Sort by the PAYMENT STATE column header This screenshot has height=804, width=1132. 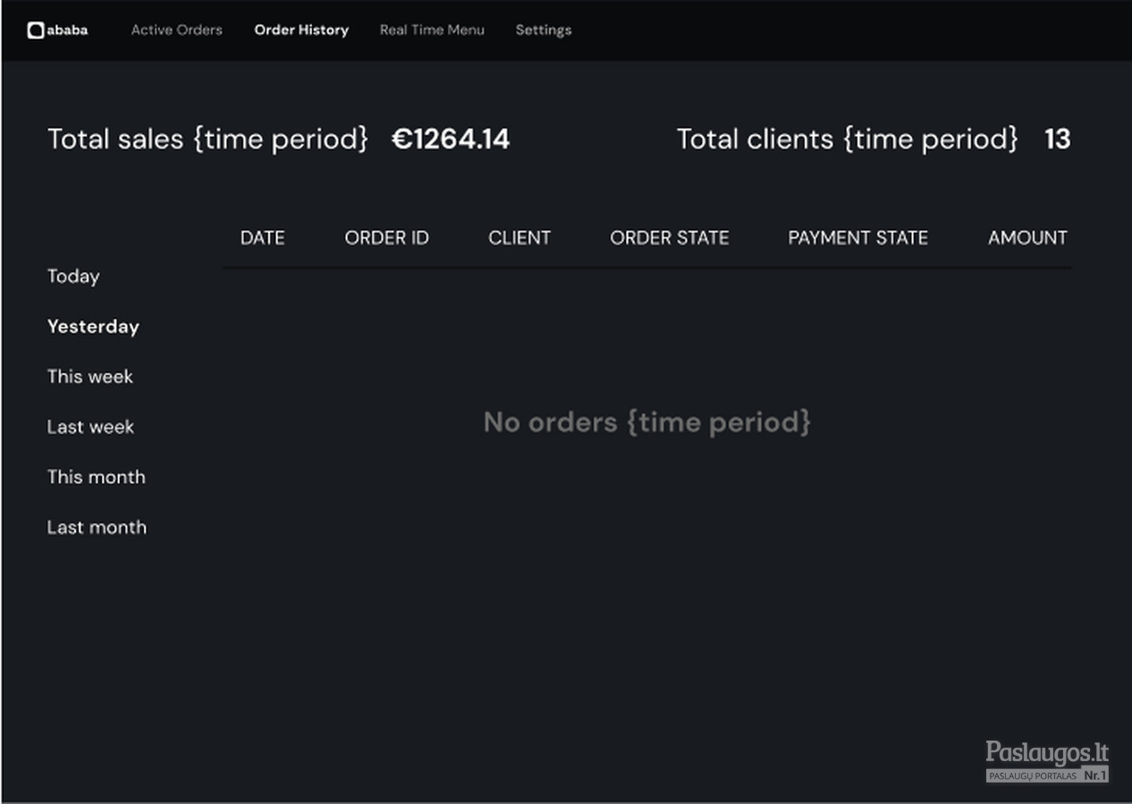point(858,238)
